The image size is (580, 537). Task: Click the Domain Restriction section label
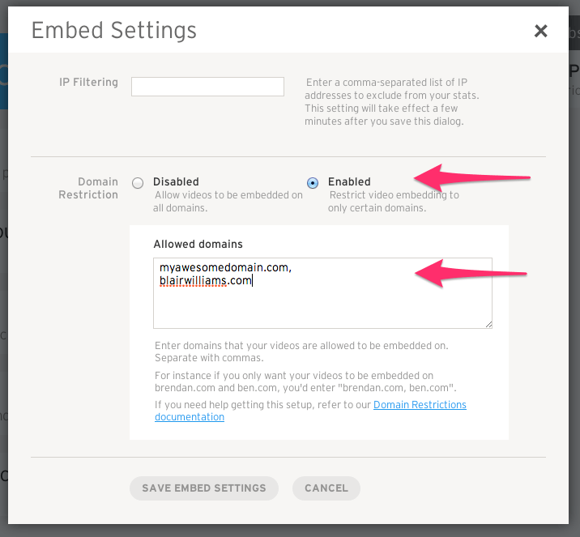[88, 188]
